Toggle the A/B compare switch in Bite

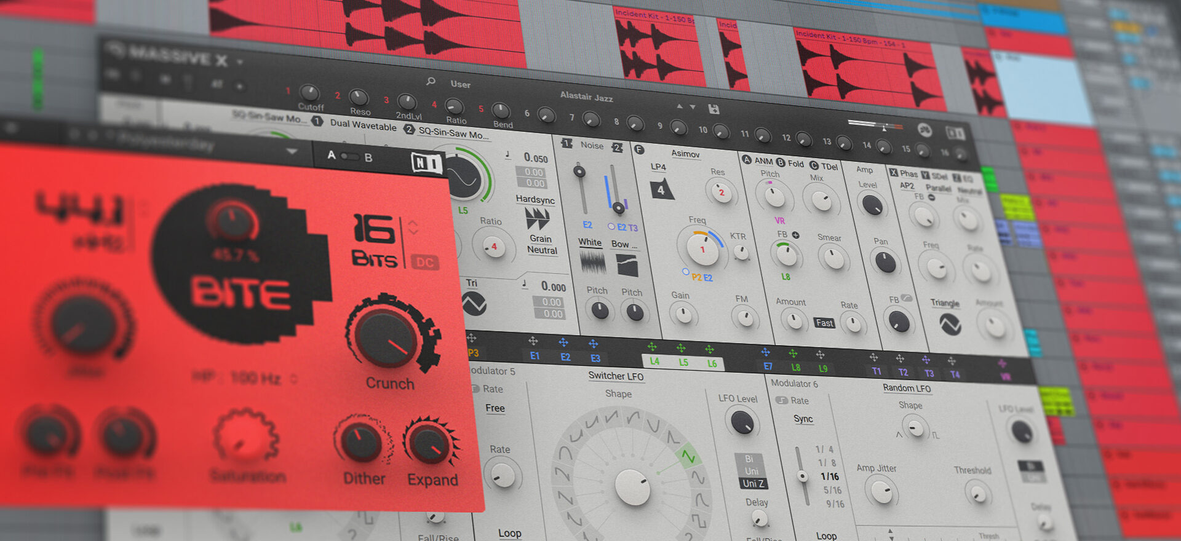(349, 156)
